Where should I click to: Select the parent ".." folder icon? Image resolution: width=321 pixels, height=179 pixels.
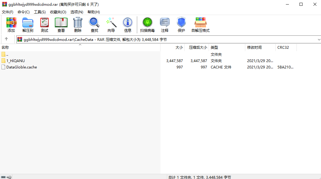click(x=3, y=54)
